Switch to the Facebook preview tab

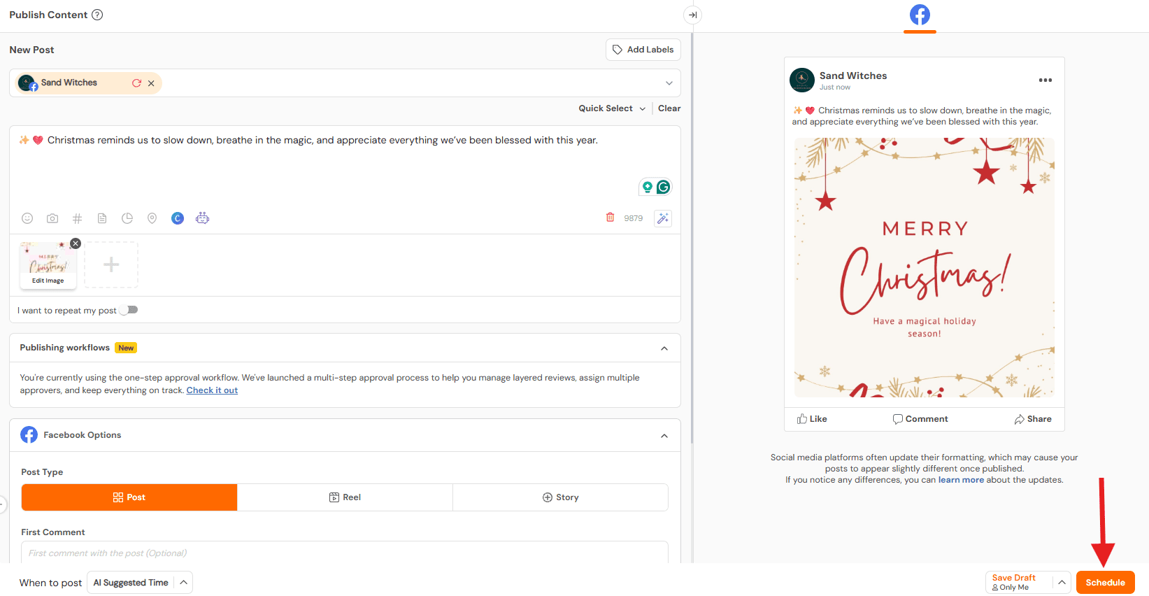click(920, 15)
